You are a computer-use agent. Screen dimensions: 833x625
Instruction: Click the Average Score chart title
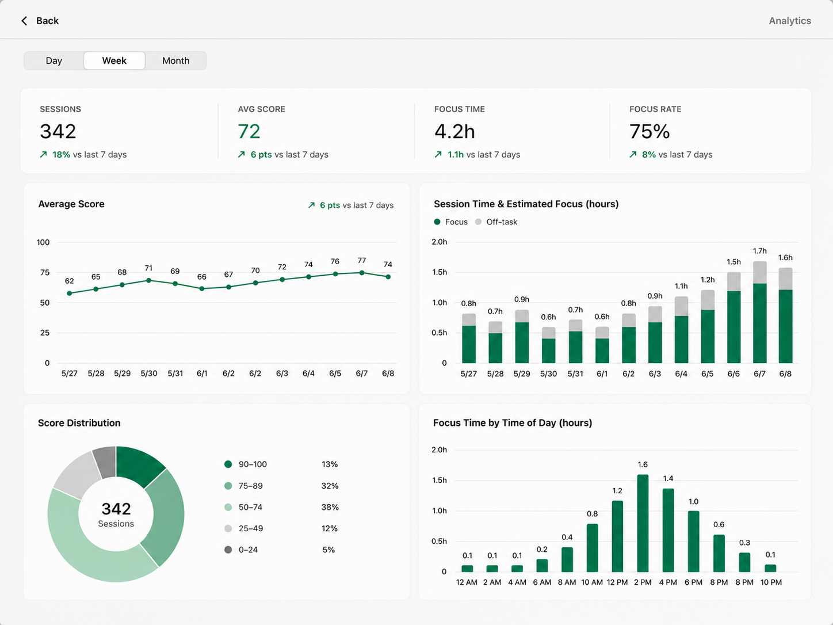(71, 204)
